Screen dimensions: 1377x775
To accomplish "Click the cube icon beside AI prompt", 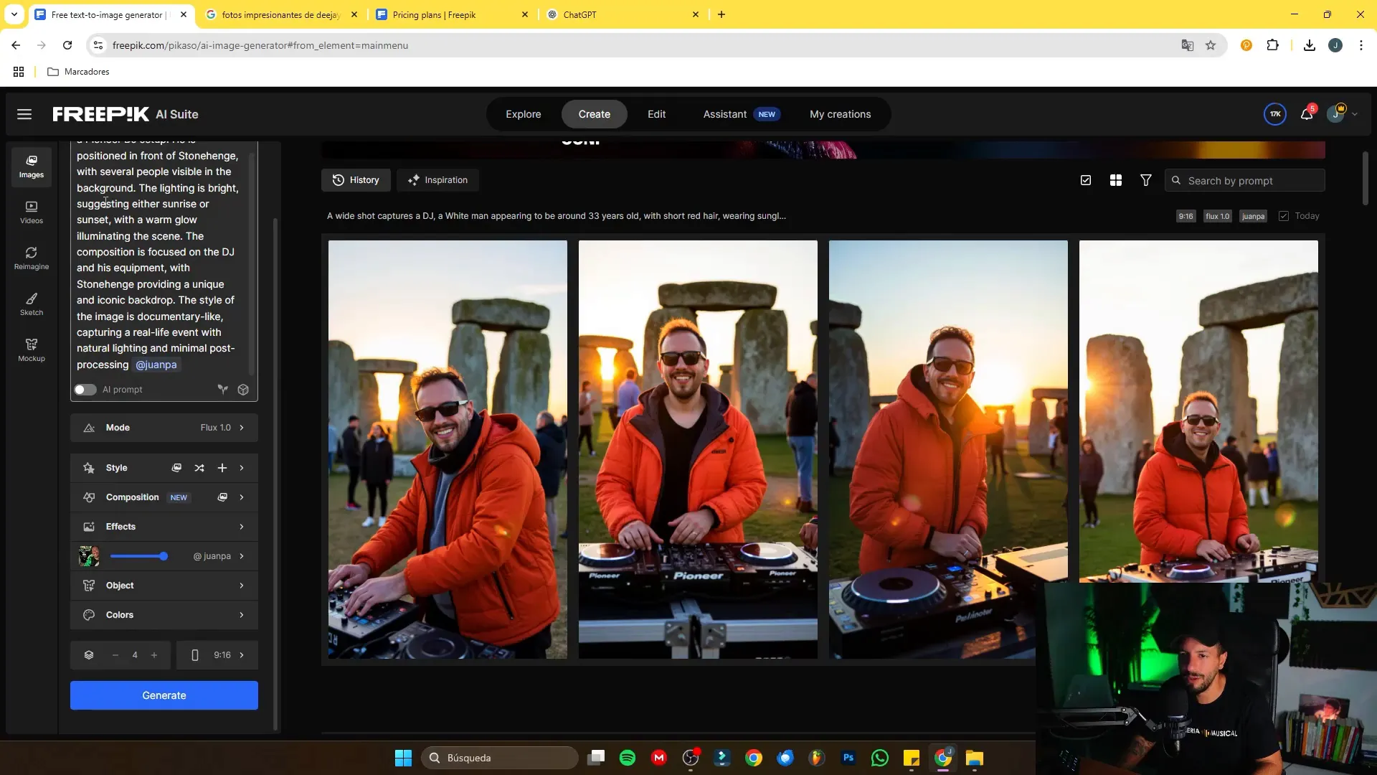I will 243,389.
